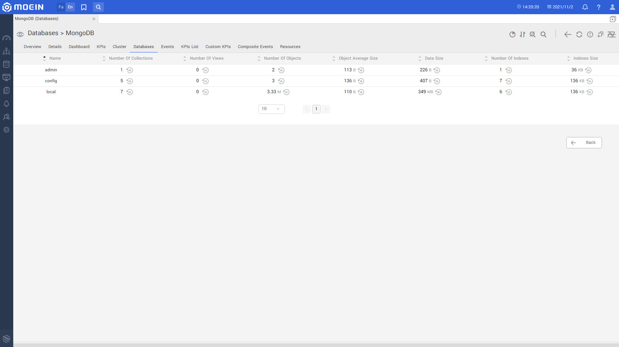Switch language to En
The image size is (619, 347).
[70, 7]
